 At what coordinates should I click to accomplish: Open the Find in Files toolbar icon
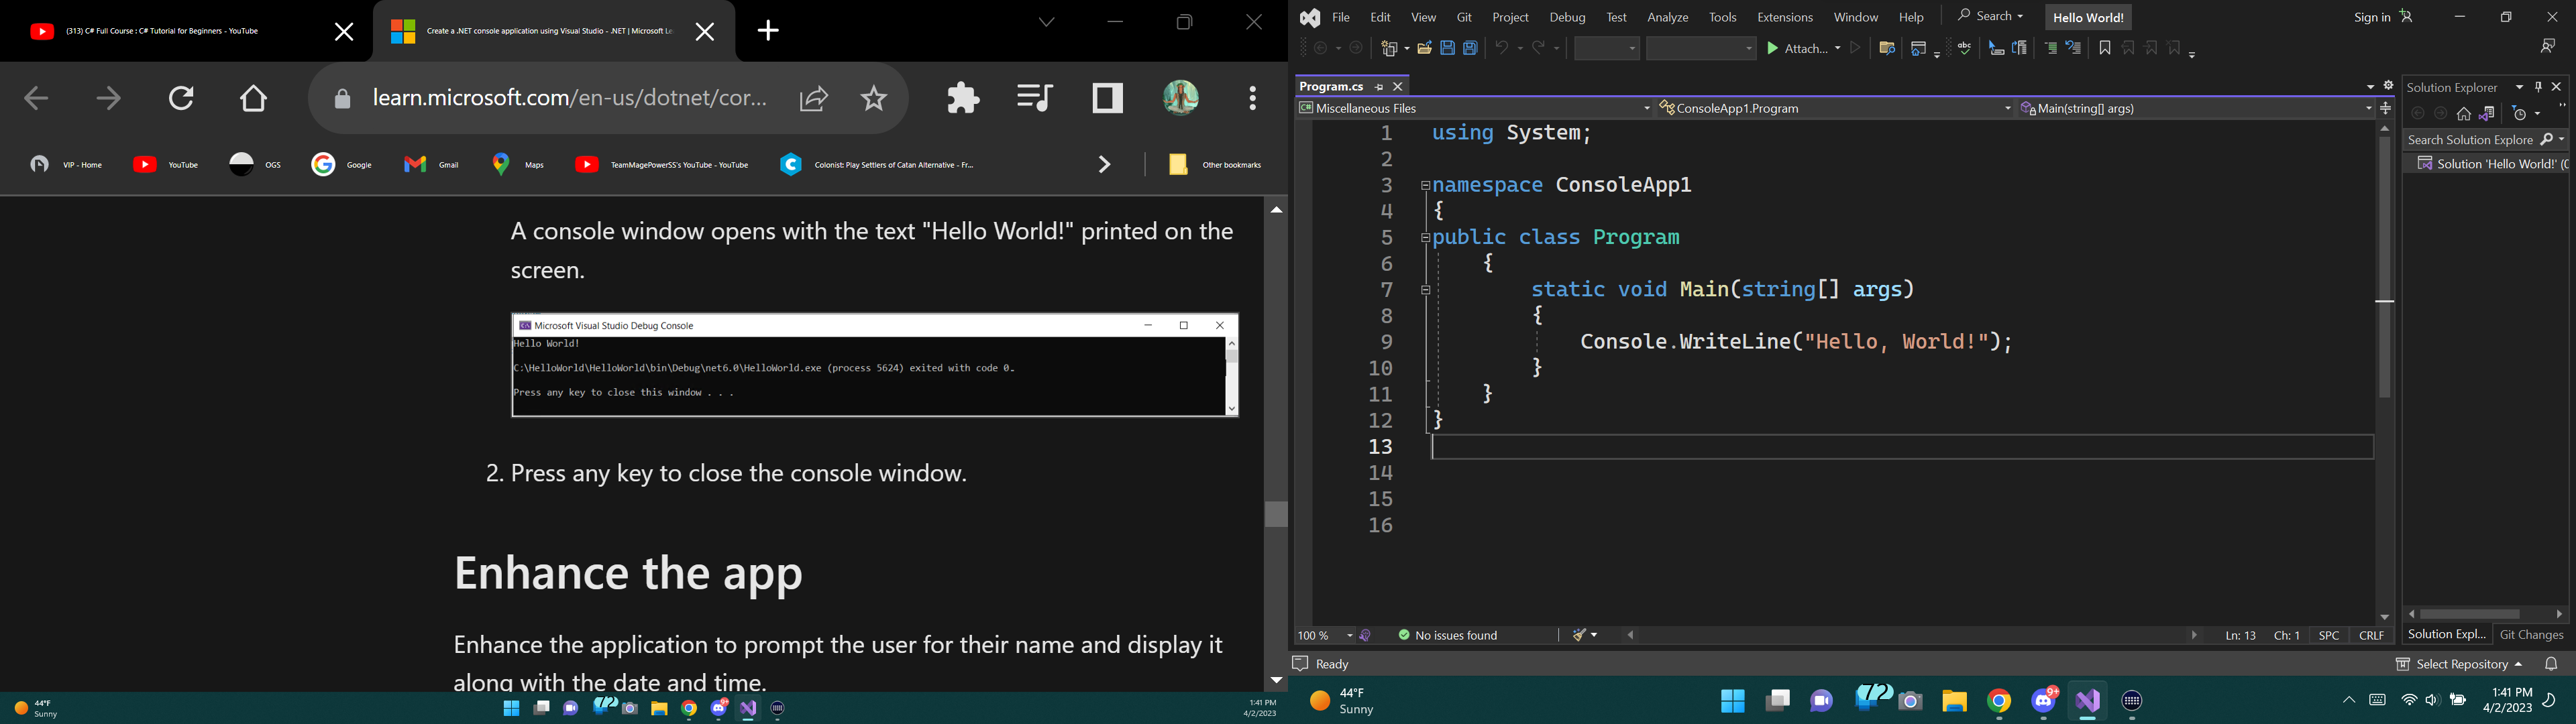click(x=1886, y=48)
